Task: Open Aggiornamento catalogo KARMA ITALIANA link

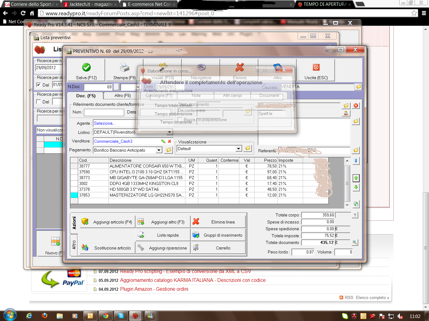Action: 193,280
